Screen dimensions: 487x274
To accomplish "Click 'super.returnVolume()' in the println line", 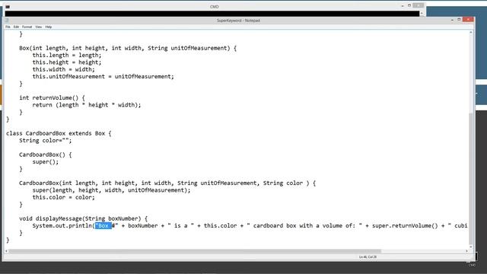I will [406, 226].
